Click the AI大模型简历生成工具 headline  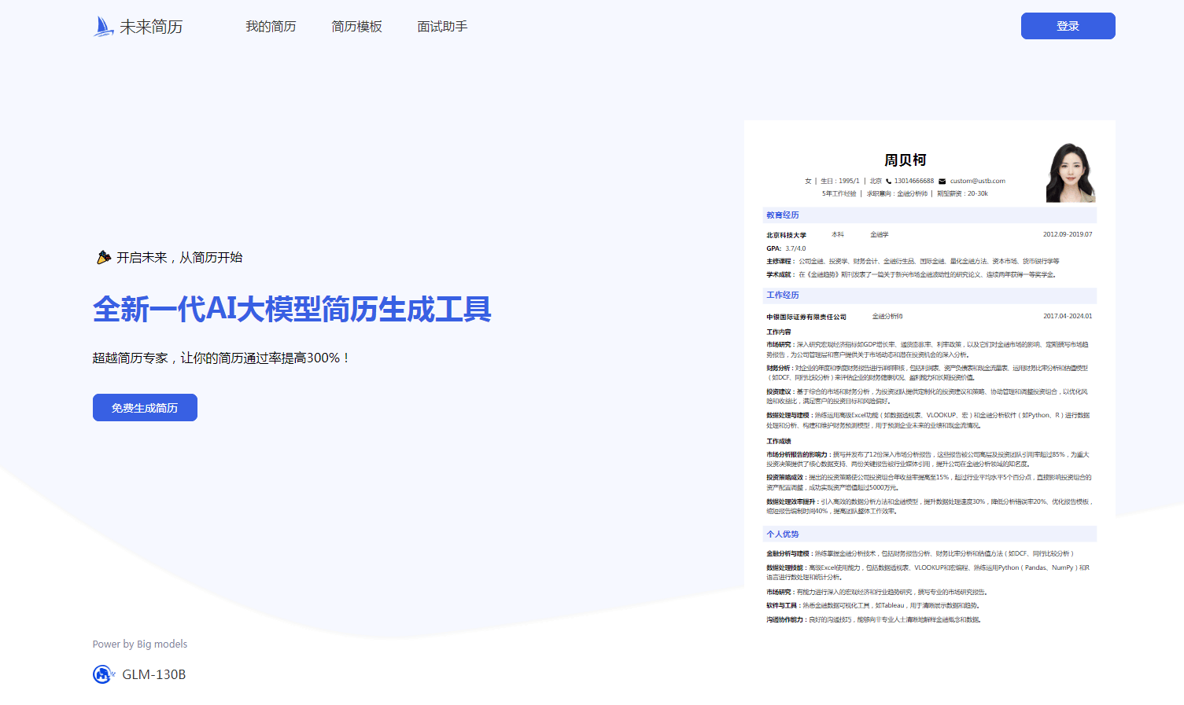click(x=292, y=309)
